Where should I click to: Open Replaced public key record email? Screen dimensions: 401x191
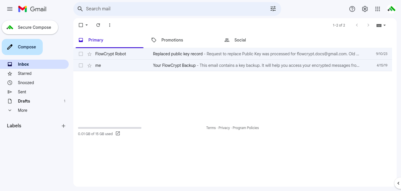(x=233, y=54)
